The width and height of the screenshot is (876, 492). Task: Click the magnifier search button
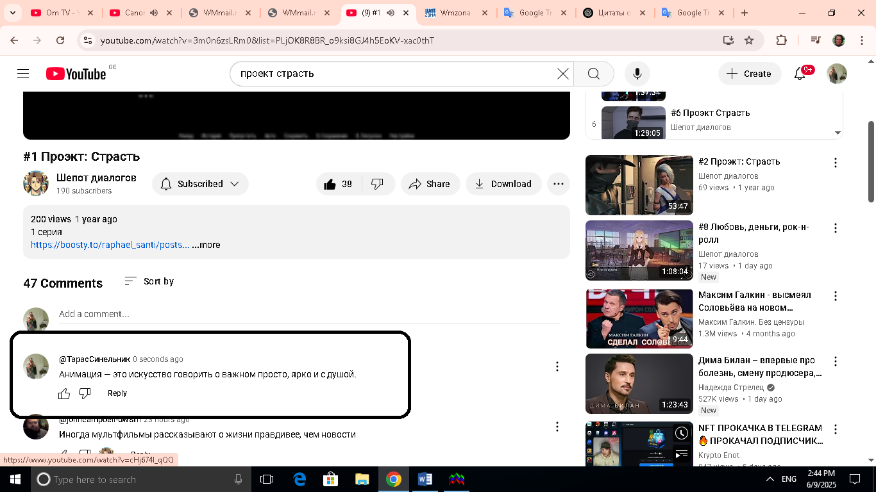click(x=594, y=74)
